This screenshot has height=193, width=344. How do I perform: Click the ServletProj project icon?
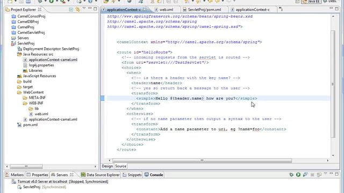coord(13,43)
